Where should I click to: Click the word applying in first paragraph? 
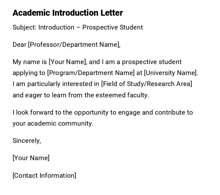[x=25, y=73]
